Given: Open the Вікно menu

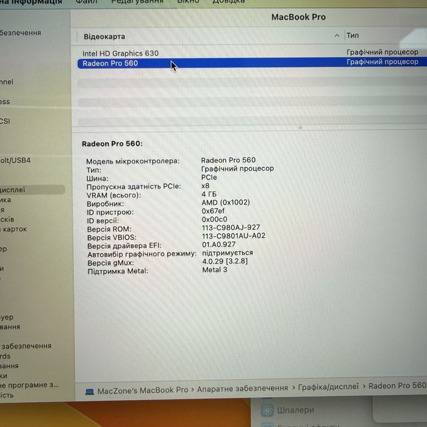Looking at the screenshot, I should click(188, 2).
